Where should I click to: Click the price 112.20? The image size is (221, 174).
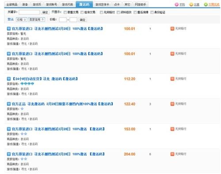tap(130, 79)
